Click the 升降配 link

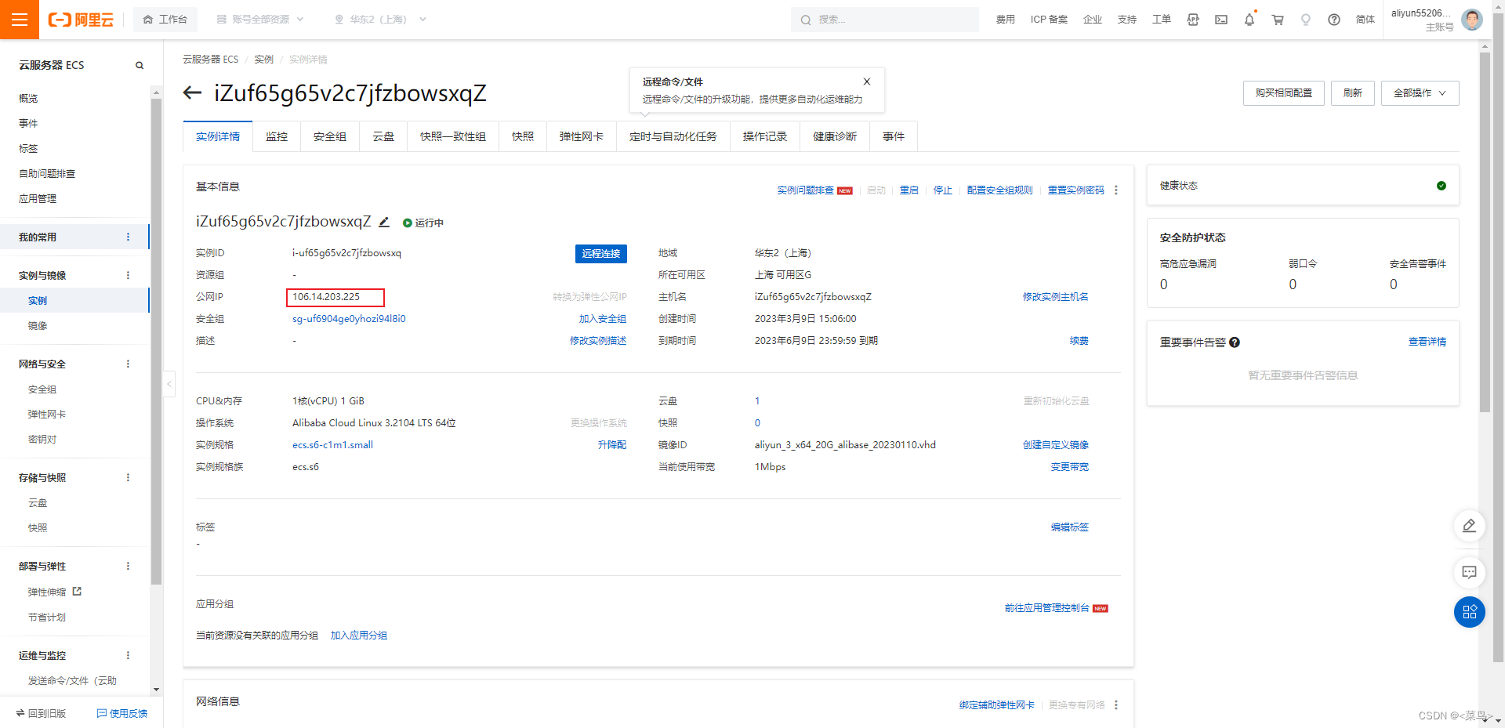[x=612, y=445]
